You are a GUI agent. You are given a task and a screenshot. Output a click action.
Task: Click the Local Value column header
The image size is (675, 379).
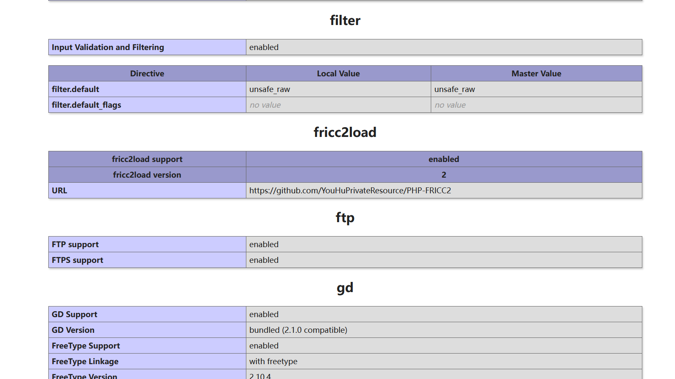(338, 73)
